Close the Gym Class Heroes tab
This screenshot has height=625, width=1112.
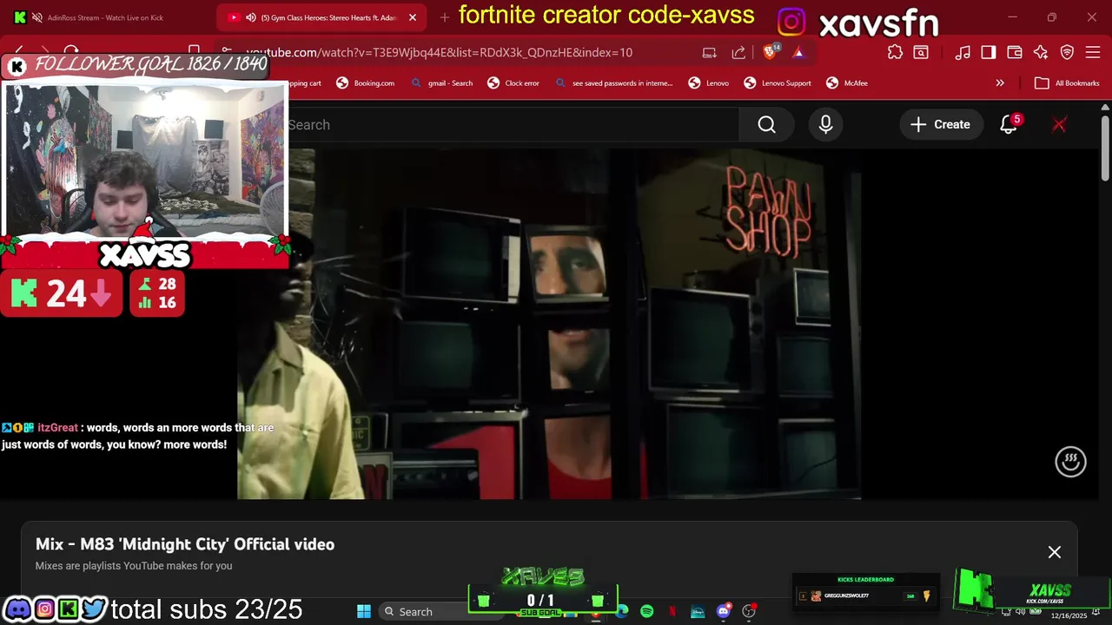click(413, 17)
